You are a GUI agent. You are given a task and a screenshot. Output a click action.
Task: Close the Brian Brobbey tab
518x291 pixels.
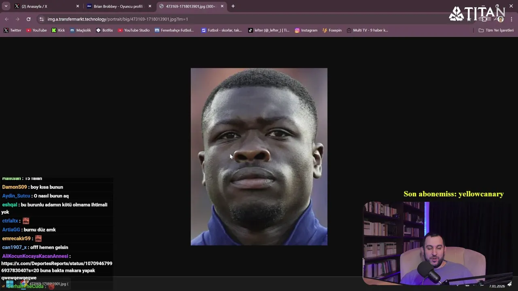pos(150,6)
